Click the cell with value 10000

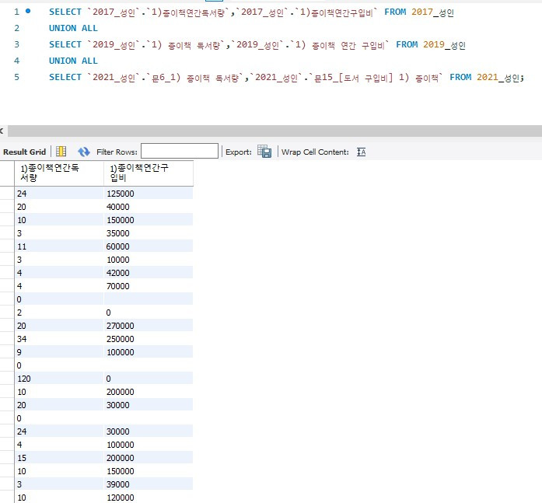coord(149,260)
